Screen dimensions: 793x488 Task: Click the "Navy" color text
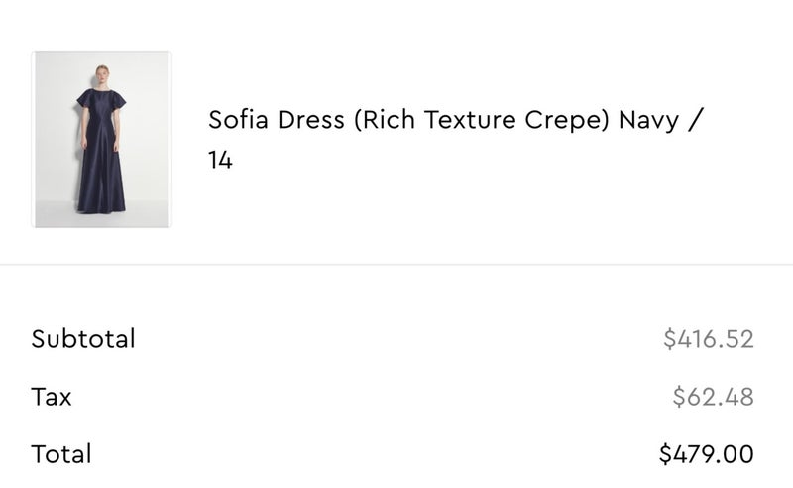click(x=649, y=121)
